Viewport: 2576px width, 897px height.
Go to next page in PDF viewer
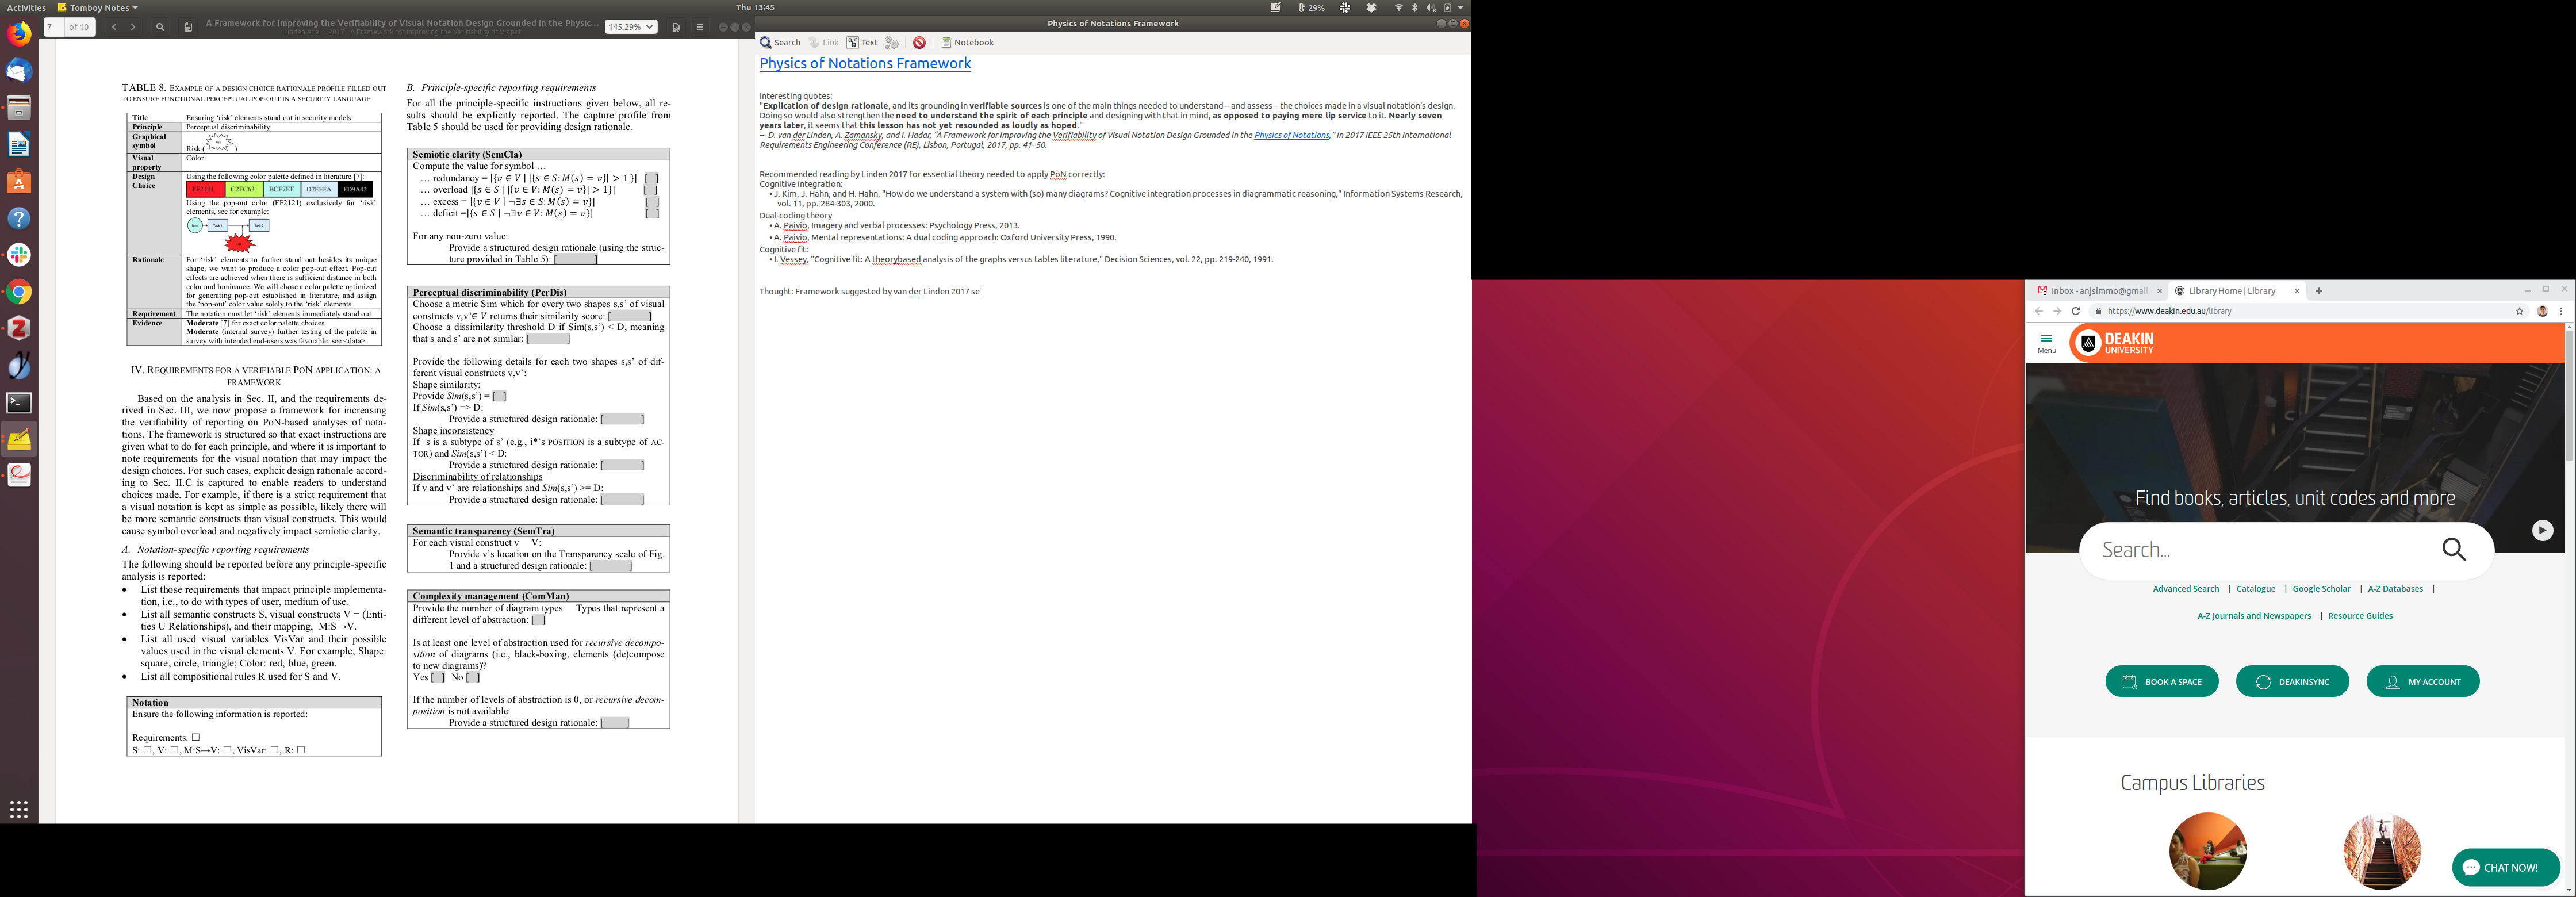133,27
